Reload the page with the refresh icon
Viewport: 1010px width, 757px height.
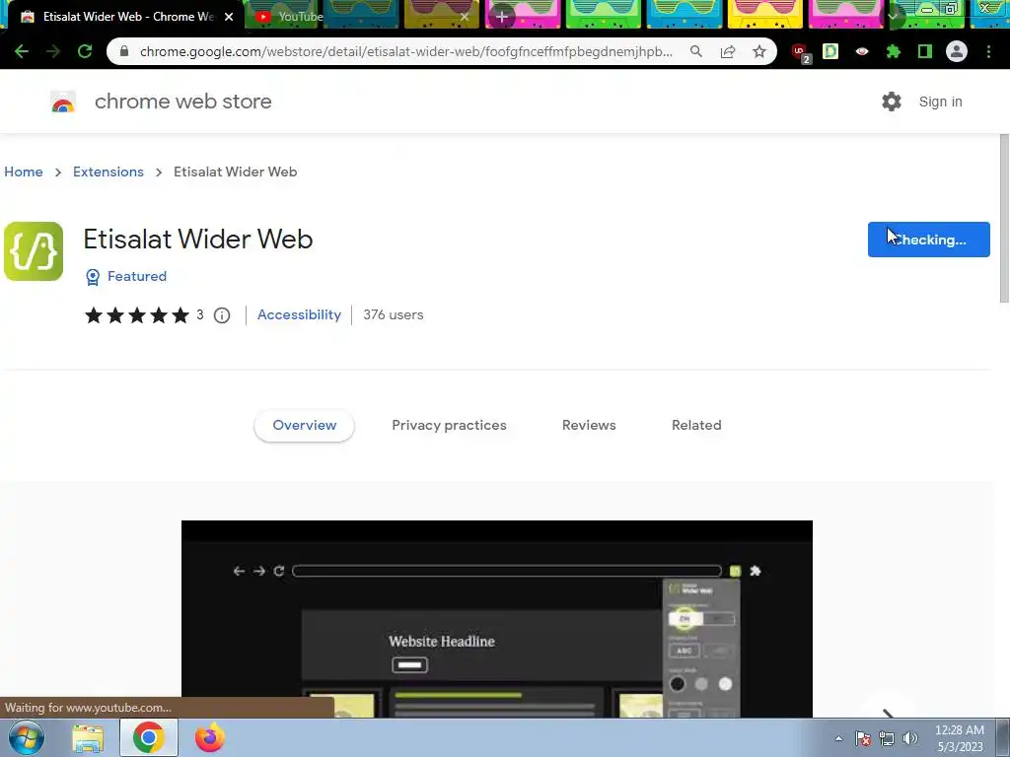(x=85, y=51)
